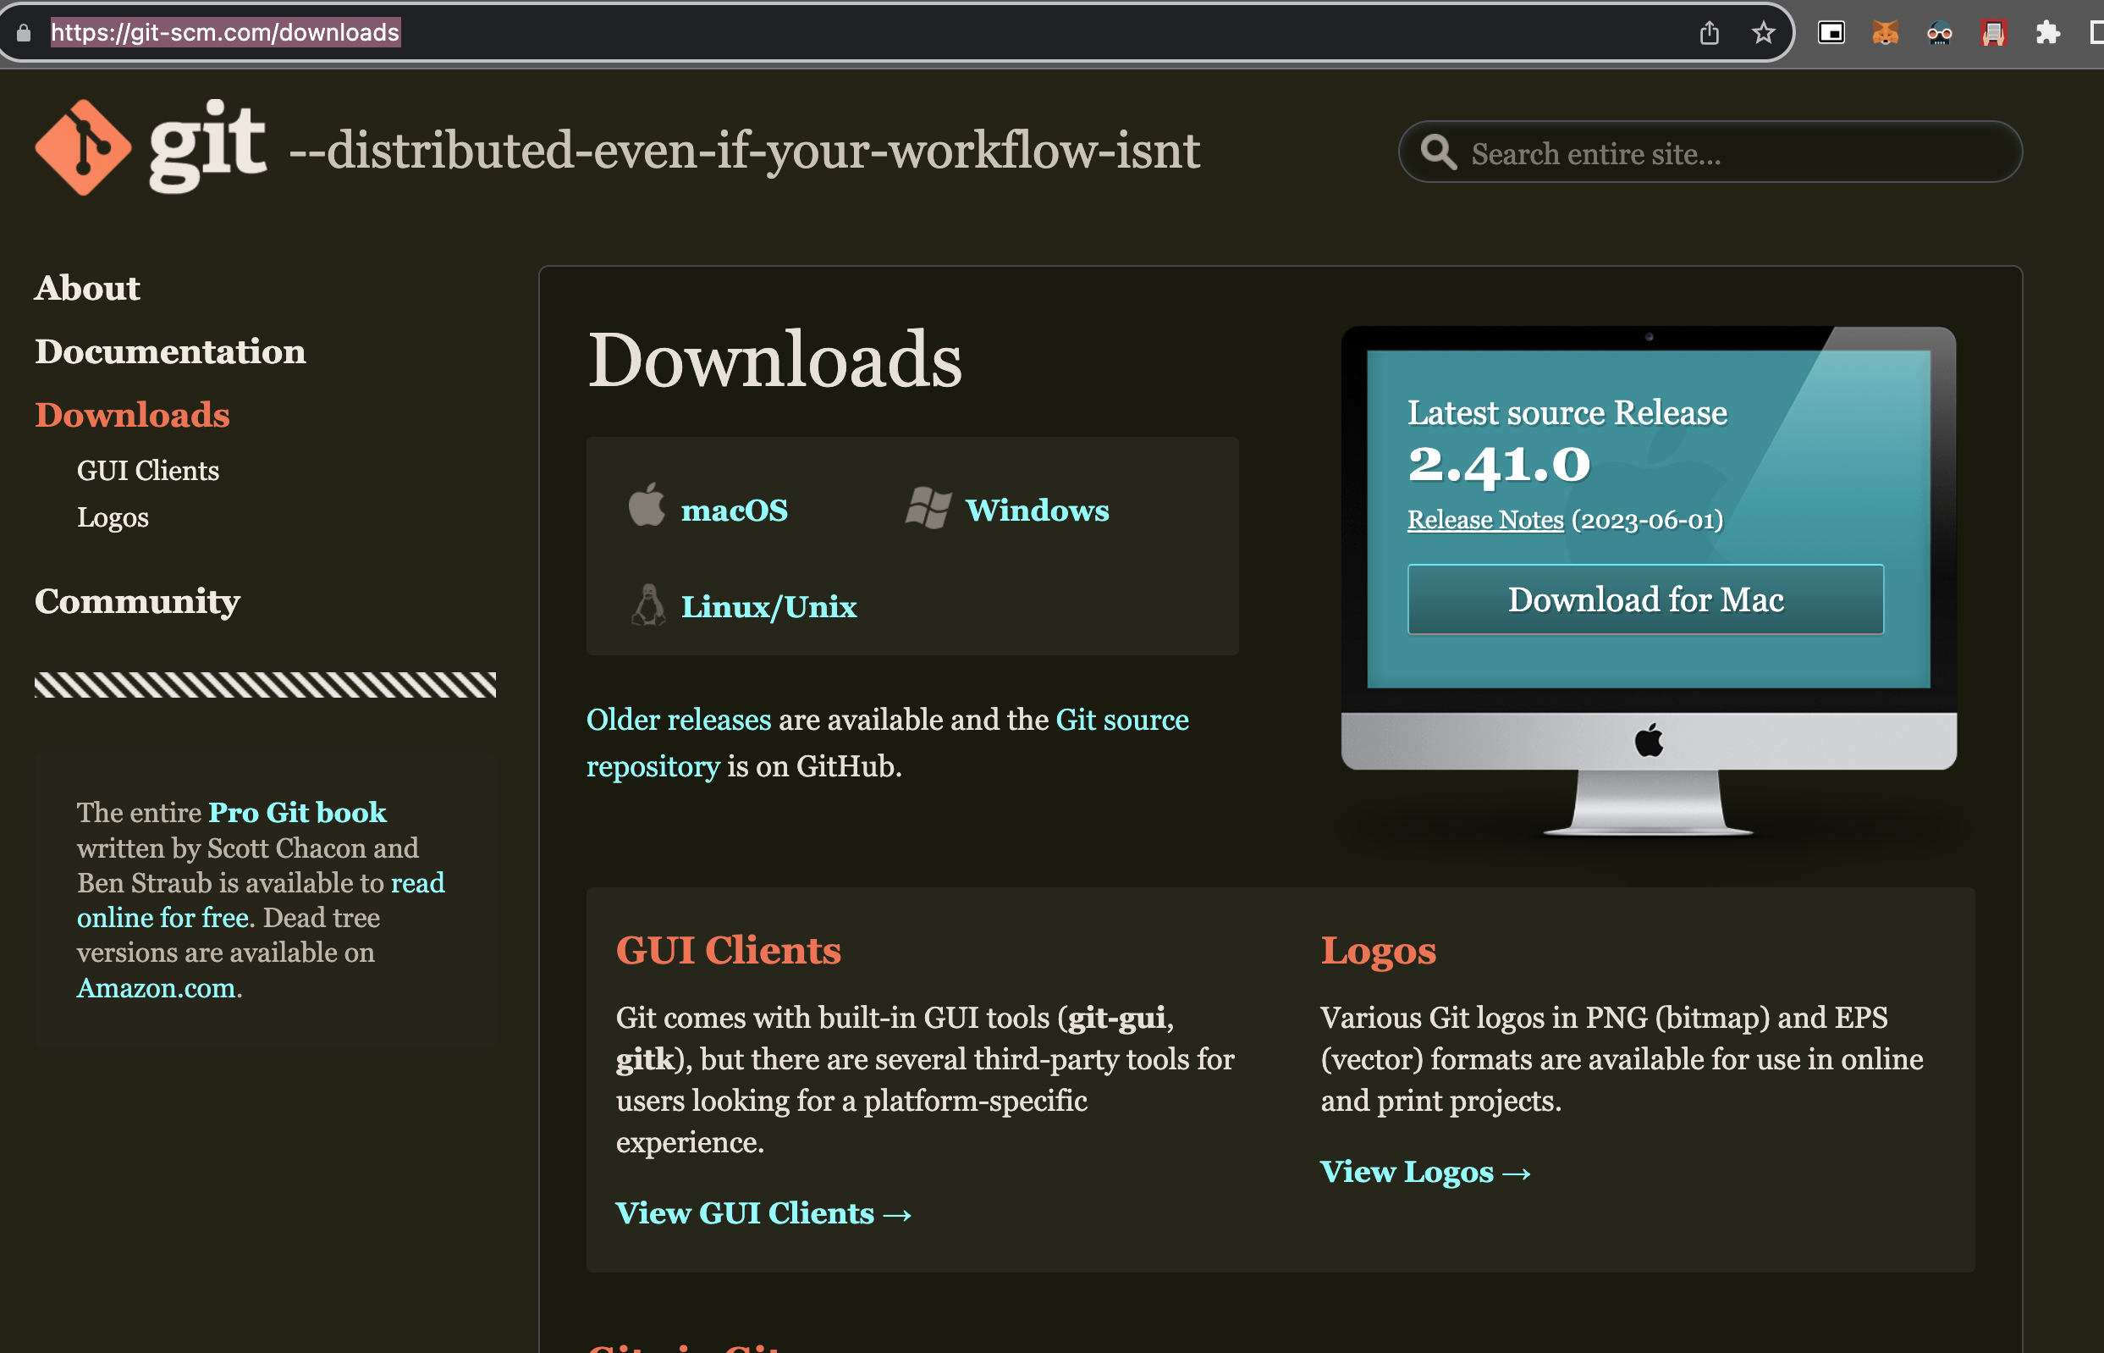Image resolution: width=2104 pixels, height=1353 pixels.
Task: Click the (2023-06-01) release date
Action: tap(1647, 520)
